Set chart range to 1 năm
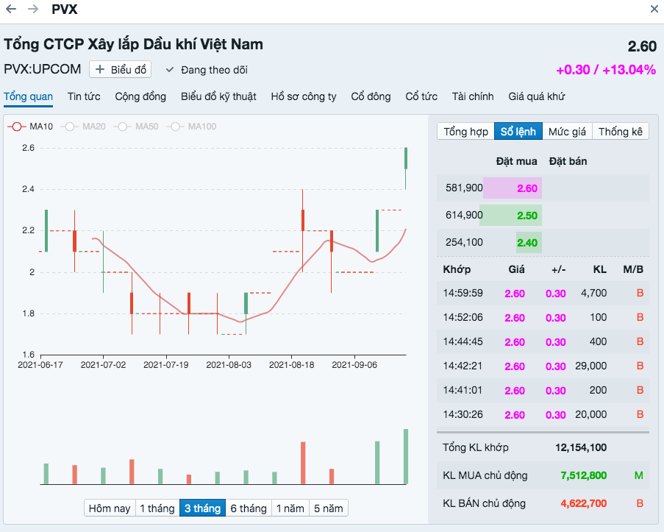Viewport: 664px width, 532px height. [x=290, y=508]
